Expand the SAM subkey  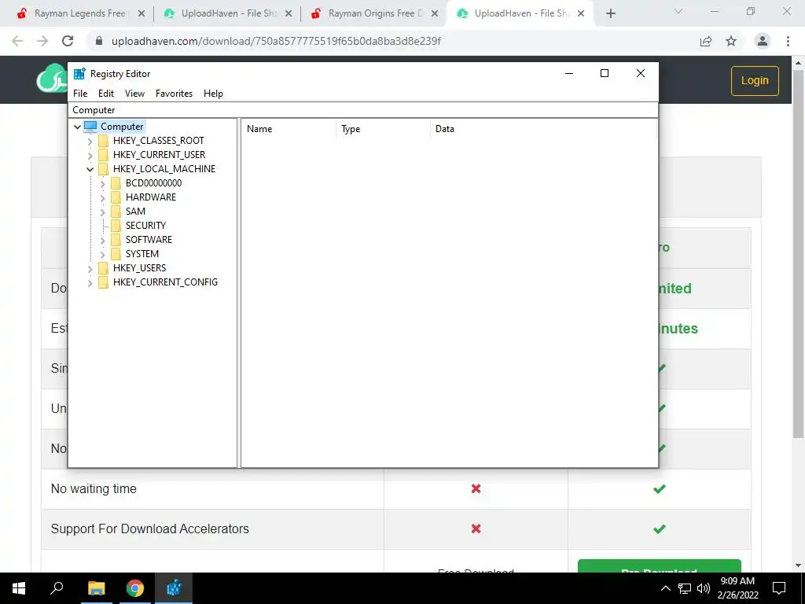click(103, 212)
